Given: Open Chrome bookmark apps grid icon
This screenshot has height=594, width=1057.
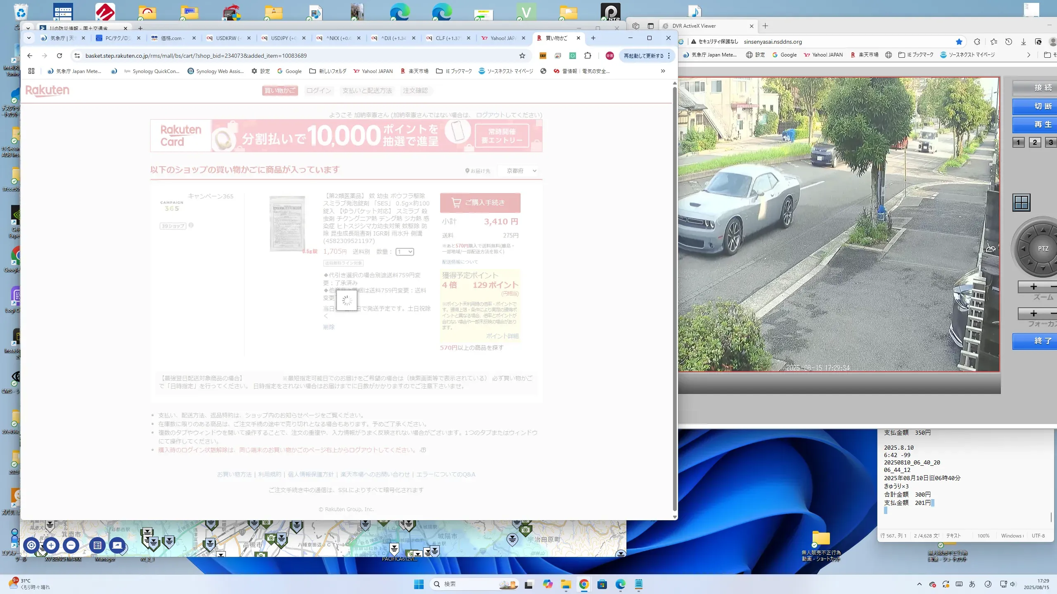Looking at the screenshot, I should coord(31,71).
